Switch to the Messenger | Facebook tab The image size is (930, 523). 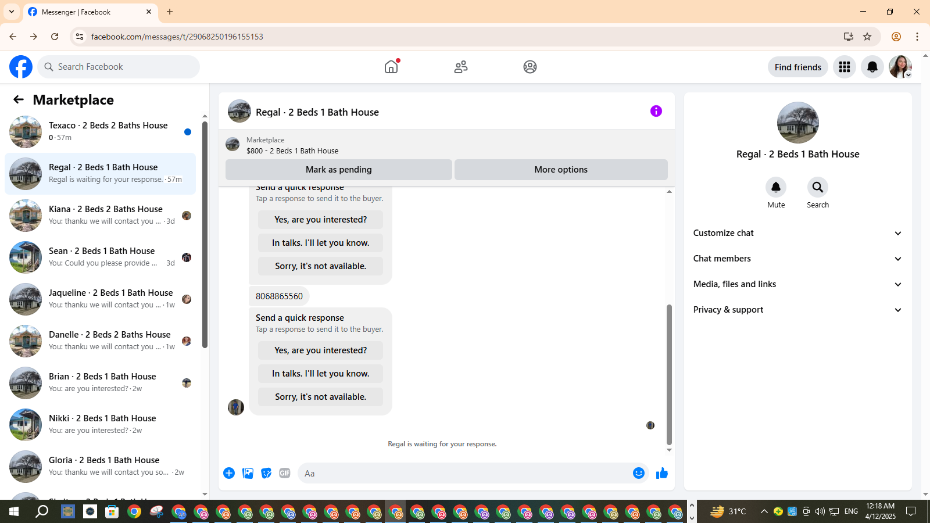(90, 12)
